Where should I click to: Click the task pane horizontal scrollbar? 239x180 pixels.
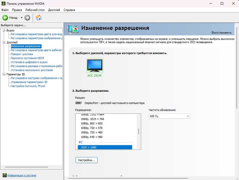pyautogui.click(x=27, y=167)
